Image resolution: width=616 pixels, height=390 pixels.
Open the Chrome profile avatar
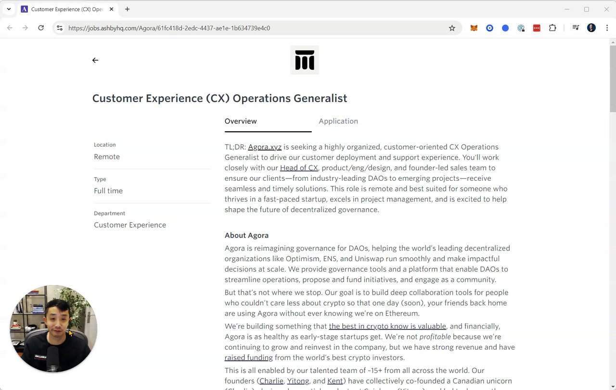tap(591, 28)
